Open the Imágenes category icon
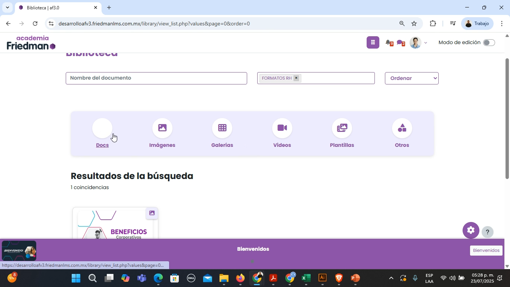The width and height of the screenshot is (510, 287). click(162, 128)
